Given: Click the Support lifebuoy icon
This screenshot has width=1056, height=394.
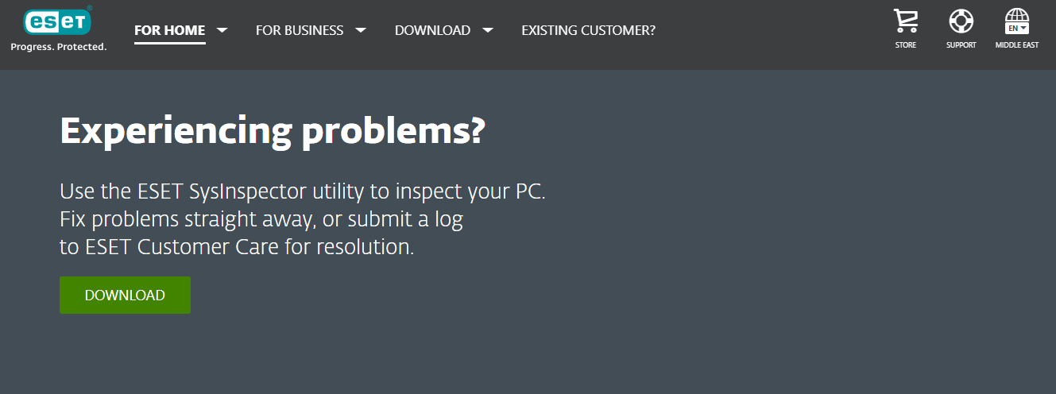Looking at the screenshot, I should [961, 21].
